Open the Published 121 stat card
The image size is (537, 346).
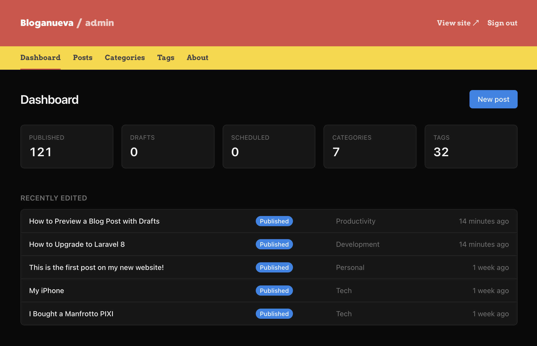click(67, 147)
